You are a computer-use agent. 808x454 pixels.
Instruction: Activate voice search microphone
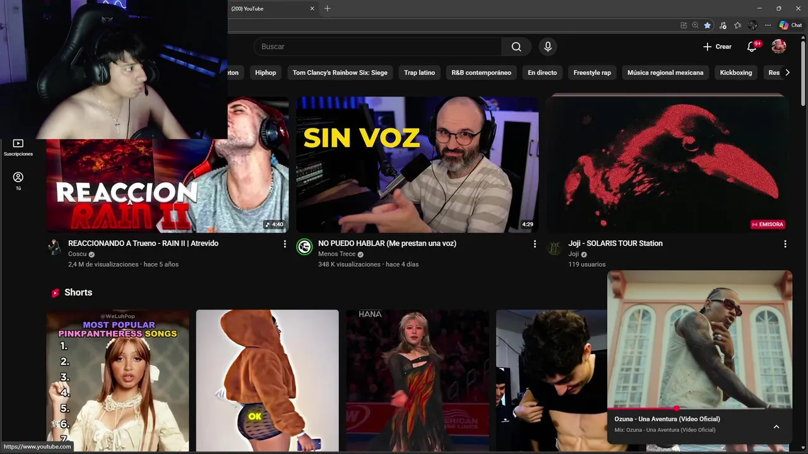click(548, 47)
